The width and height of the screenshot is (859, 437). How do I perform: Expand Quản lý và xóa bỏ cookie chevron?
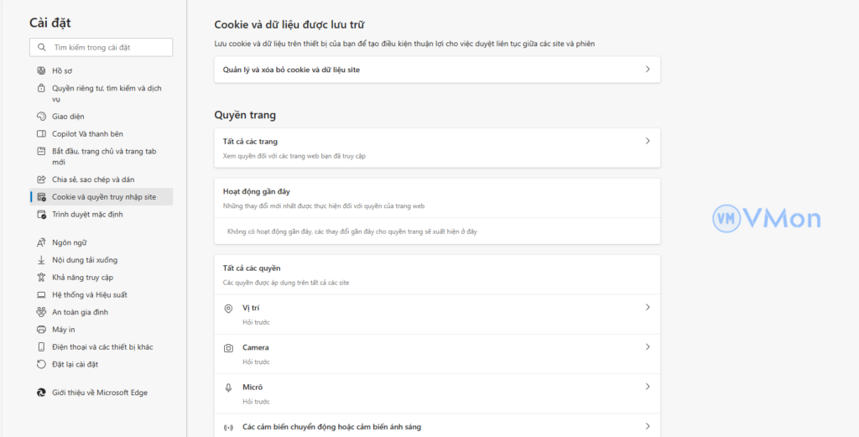pyautogui.click(x=648, y=70)
